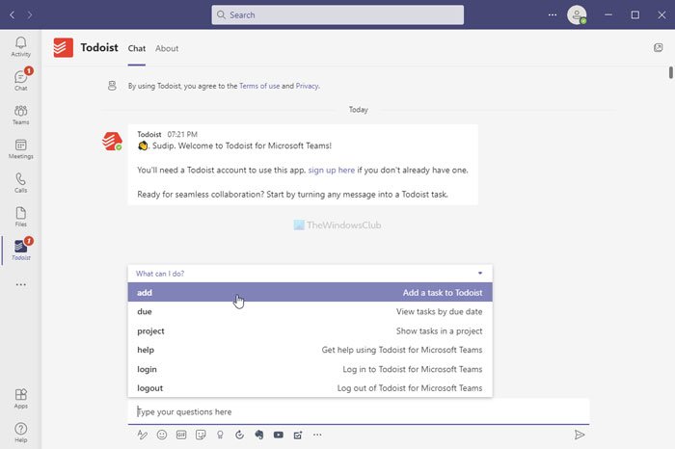This screenshot has height=449, width=675.
Task: Open Meetings calendar in the sidebar
Action: point(20,148)
